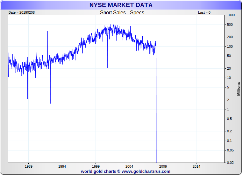Click the Short Sales - Specs subtitle

pyautogui.click(x=122, y=12)
